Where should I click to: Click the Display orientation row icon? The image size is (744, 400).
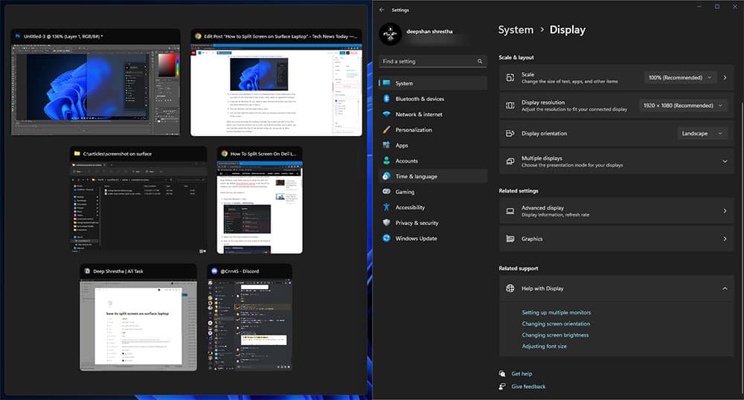click(x=510, y=133)
